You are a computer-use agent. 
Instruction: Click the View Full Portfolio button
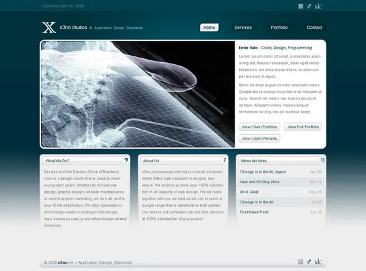(303, 127)
